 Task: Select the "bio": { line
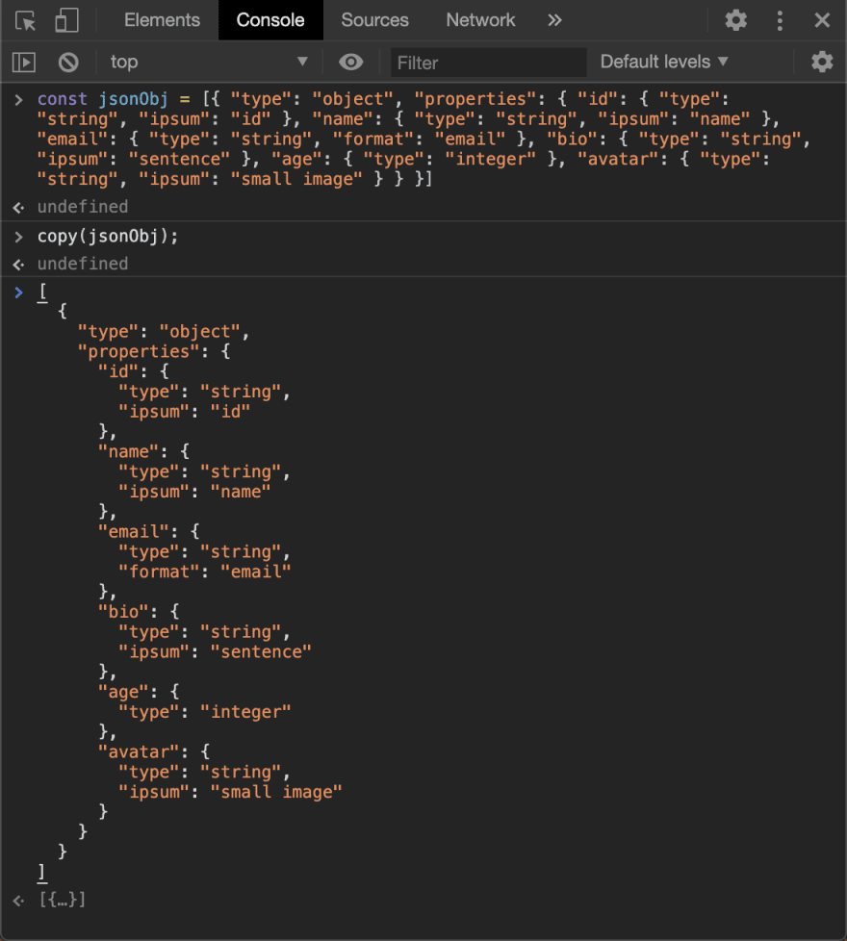[x=139, y=612]
